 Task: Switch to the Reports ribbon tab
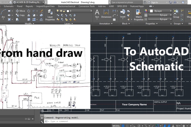coord(29,6)
